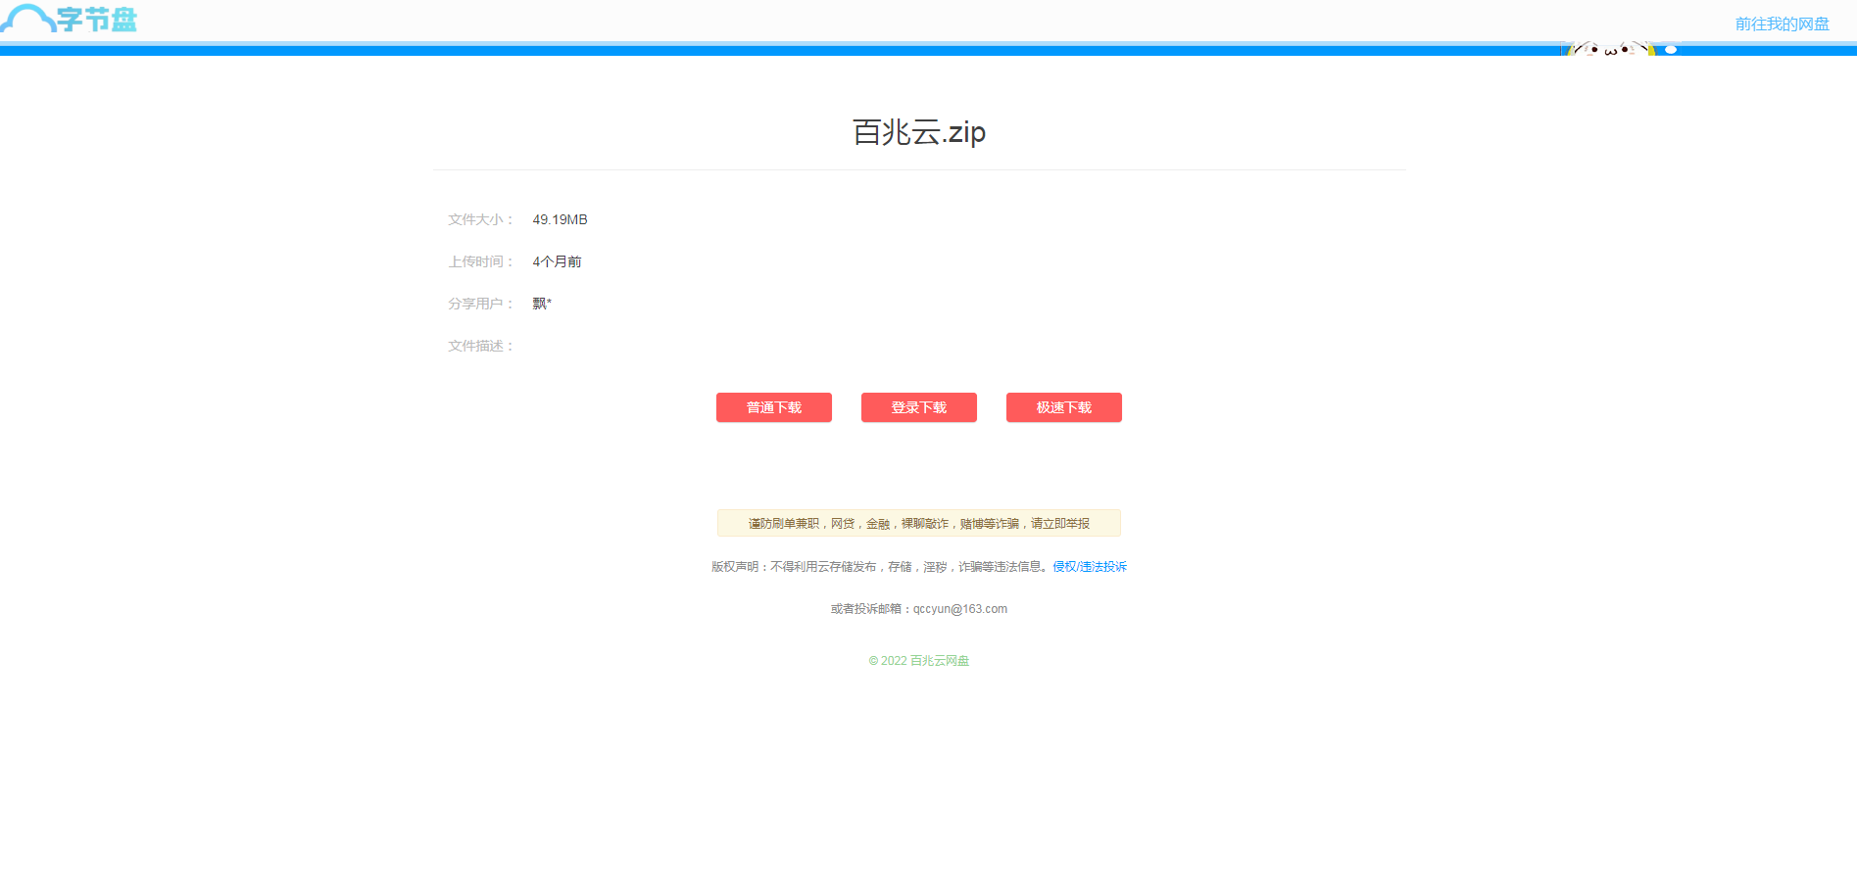Click the © 2022 百兆云网盘 footer text
The width and height of the screenshot is (1857, 895).
click(x=918, y=661)
